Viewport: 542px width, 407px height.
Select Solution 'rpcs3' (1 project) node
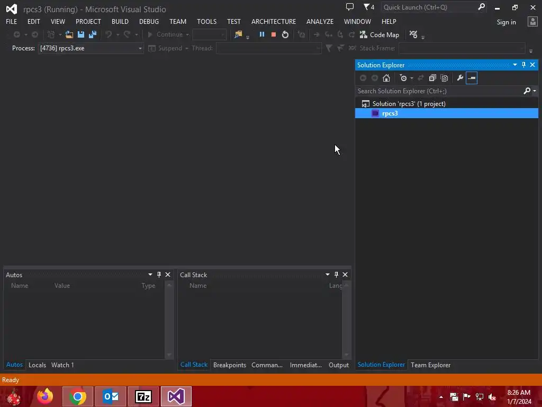point(409,103)
